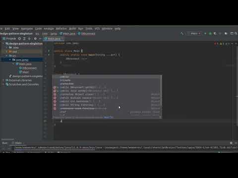
Task: Click the expand all icon in Project panel
Action: (x=24, y=39)
